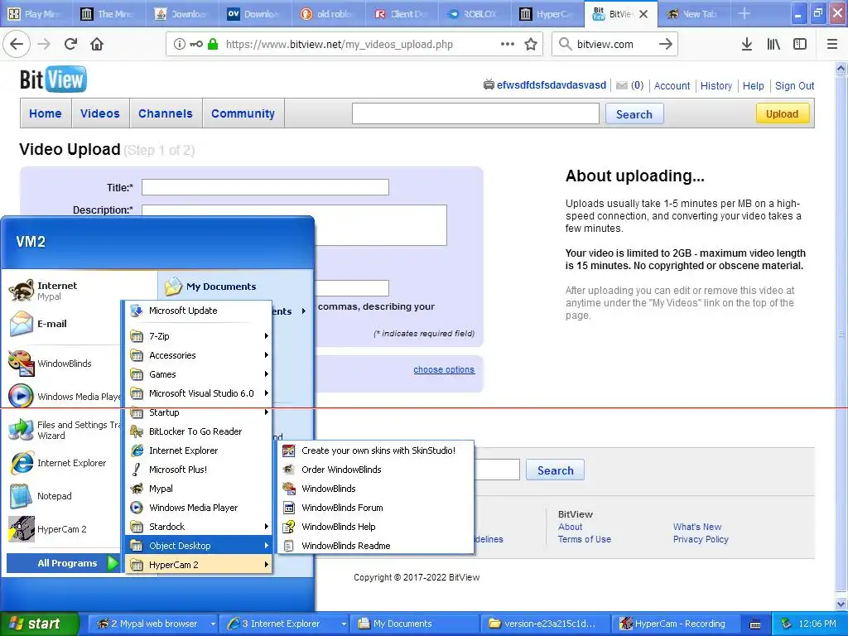Expand HyperCam 2 program folder

pyautogui.click(x=199, y=565)
